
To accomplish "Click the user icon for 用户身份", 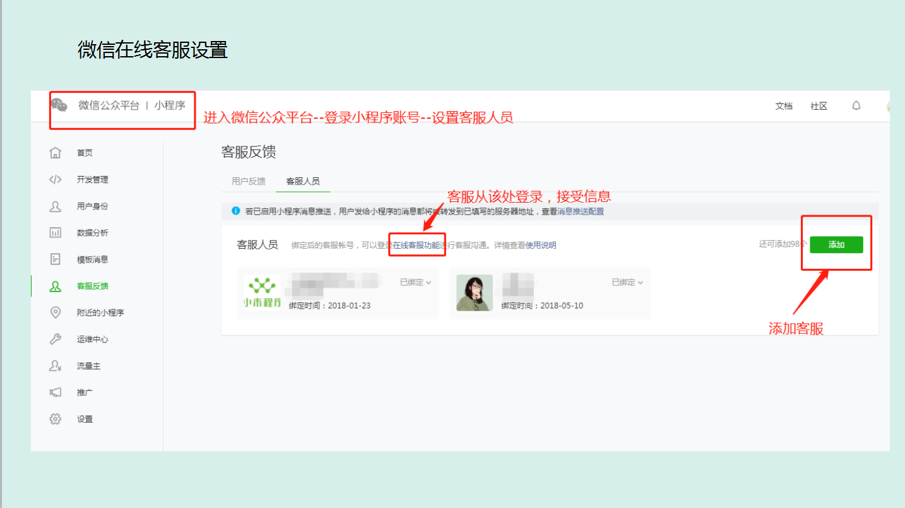I will tap(56, 206).
